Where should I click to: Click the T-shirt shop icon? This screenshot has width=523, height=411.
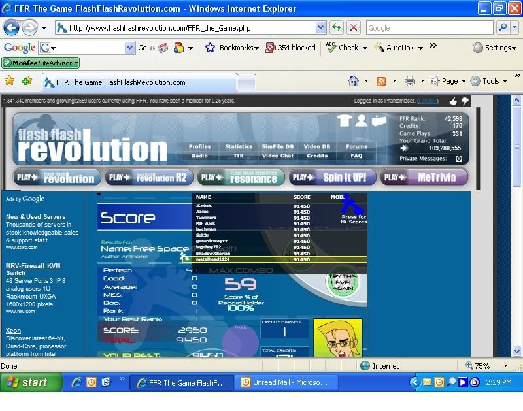345,121
